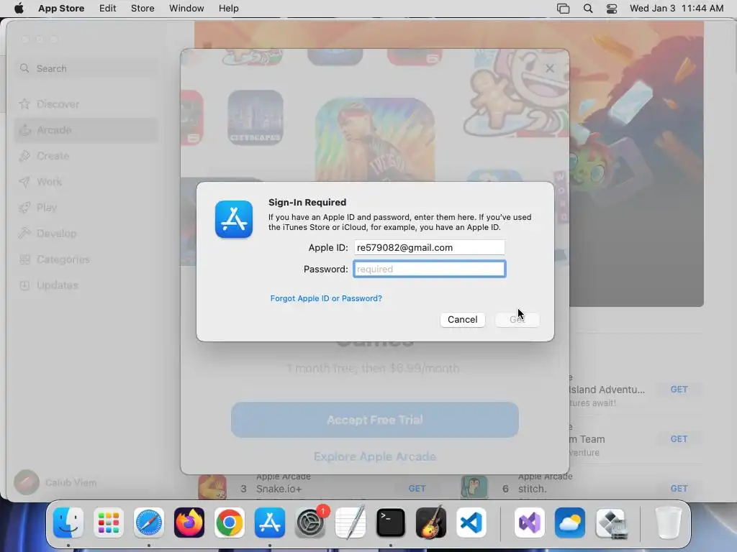Cancel the sign-in dialog
Viewport: 737px width, 552px height.
click(463, 320)
